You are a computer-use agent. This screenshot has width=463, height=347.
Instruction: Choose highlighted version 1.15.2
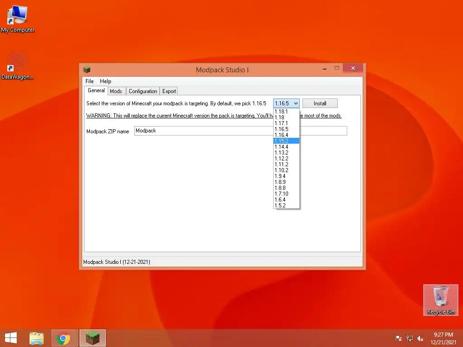[x=286, y=141]
